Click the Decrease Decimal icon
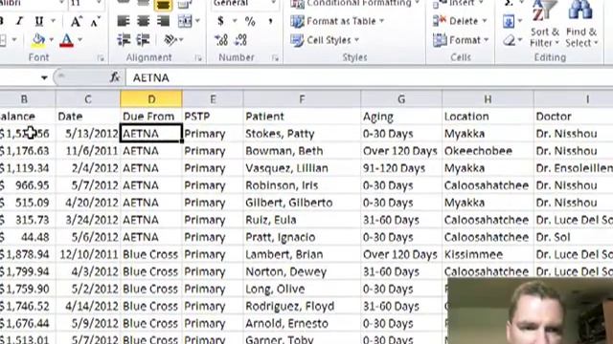This screenshot has height=344, width=613. (x=240, y=40)
